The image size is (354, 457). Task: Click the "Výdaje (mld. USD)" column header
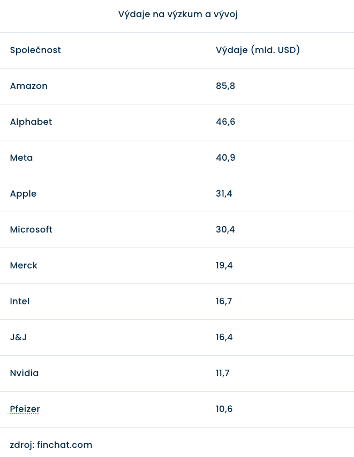(x=258, y=50)
